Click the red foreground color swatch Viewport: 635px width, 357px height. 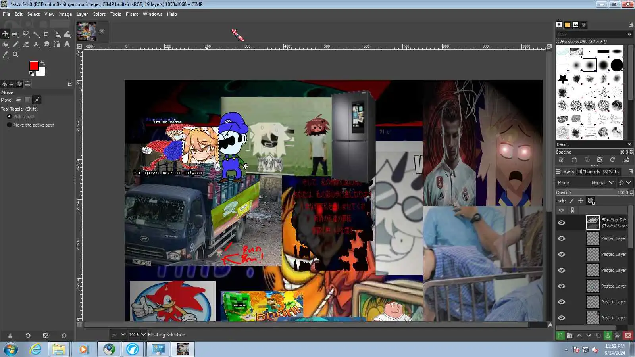click(34, 66)
